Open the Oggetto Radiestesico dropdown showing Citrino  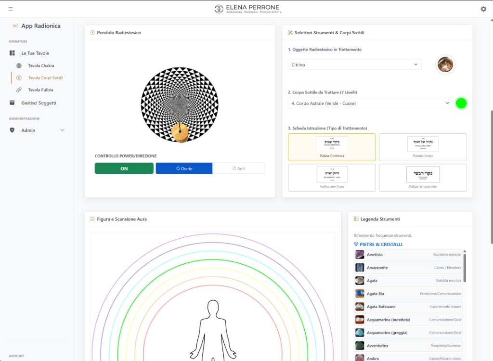(x=354, y=64)
